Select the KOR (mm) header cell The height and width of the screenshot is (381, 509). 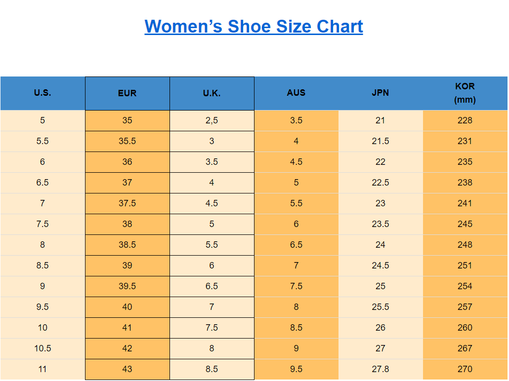tap(465, 93)
